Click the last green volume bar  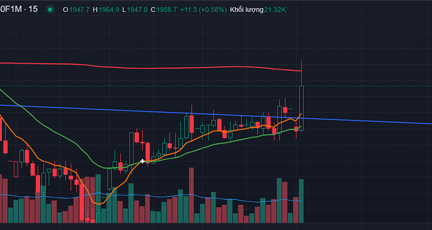(x=301, y=201)
